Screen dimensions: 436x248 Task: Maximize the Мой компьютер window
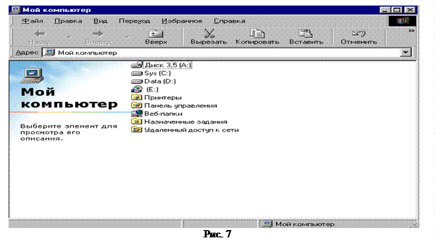[x=397, y=10]
